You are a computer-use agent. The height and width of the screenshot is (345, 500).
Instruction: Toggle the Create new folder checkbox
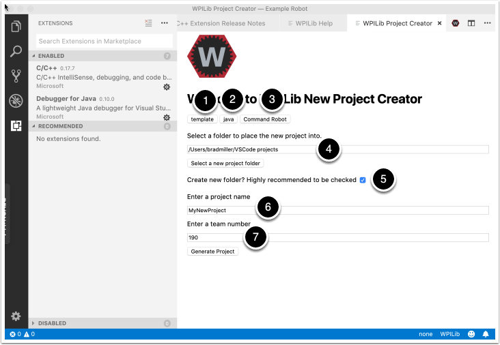[363, 180]
